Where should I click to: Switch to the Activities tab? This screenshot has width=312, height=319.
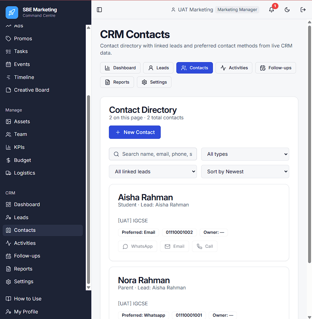coord(234,68)
